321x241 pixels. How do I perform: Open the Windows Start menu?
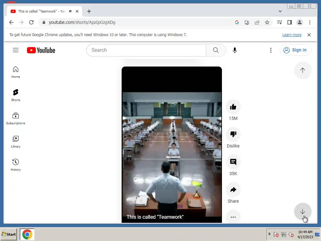point(8,234)
